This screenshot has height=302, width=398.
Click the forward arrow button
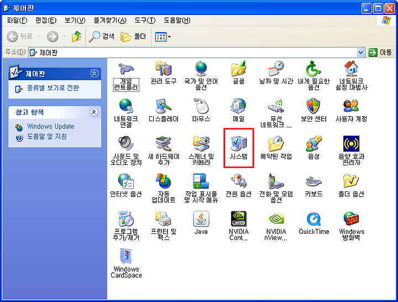(53, 37)
